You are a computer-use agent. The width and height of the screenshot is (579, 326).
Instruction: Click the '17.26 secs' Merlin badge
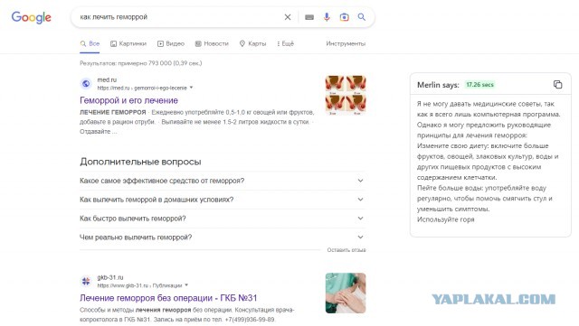pyautogui.click(x=479, y=85)
